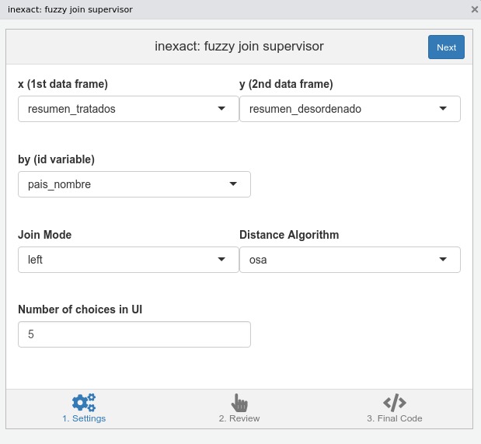Open the Join Mode dropdown arrow
Image resolution: width=481 pixels, height=444 pixels.
pos(221,260)
